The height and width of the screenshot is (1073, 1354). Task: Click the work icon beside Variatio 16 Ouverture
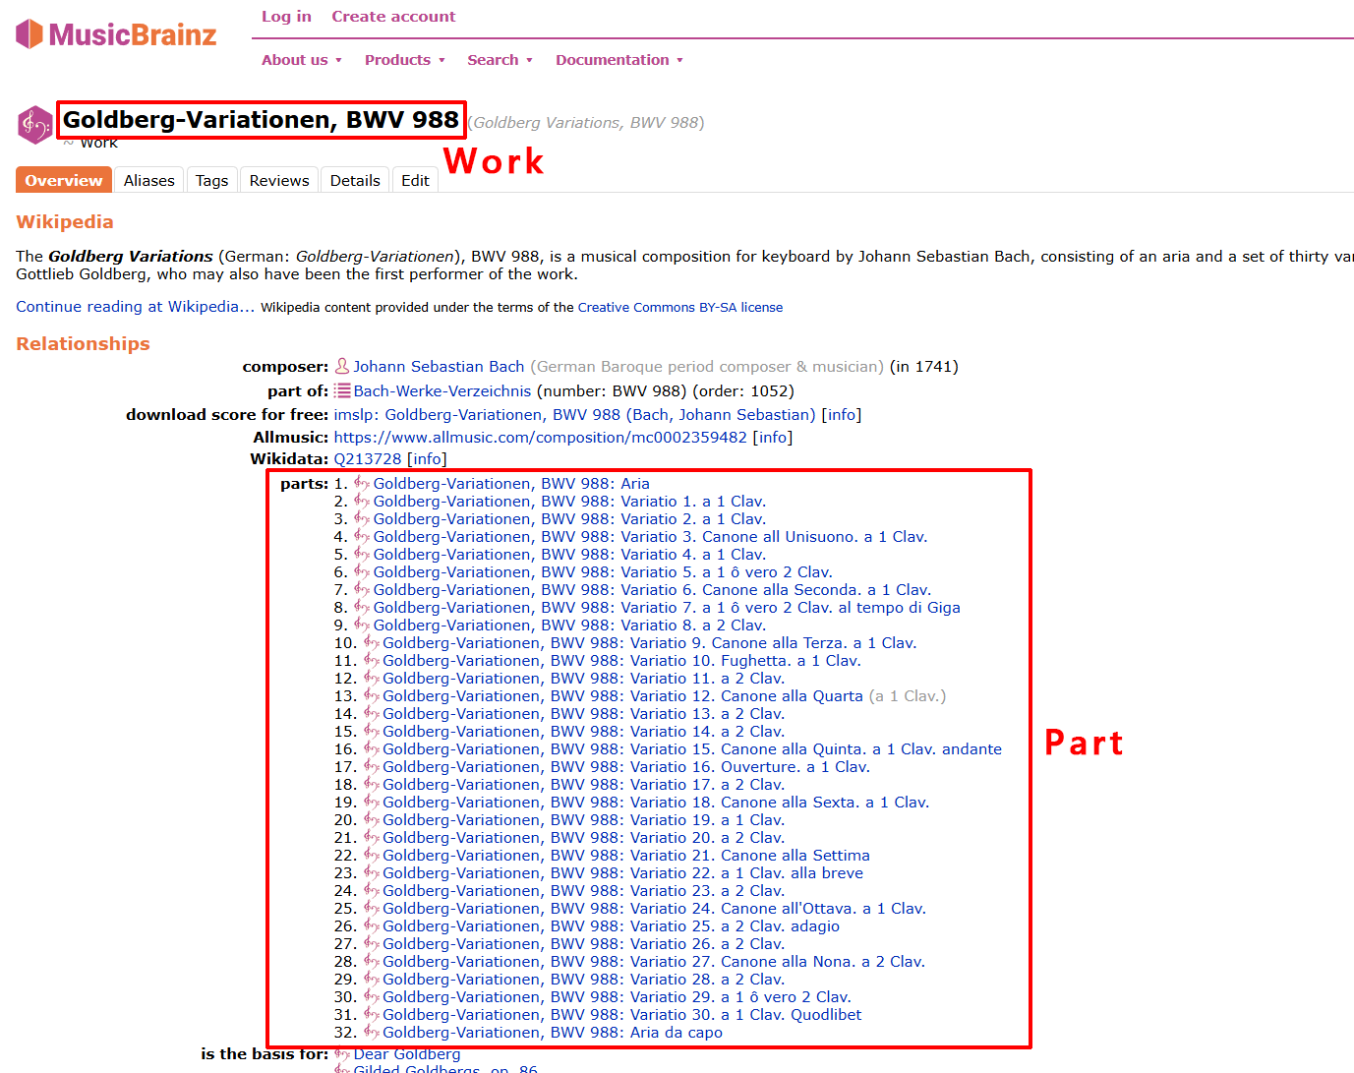[x=372, y=766]
